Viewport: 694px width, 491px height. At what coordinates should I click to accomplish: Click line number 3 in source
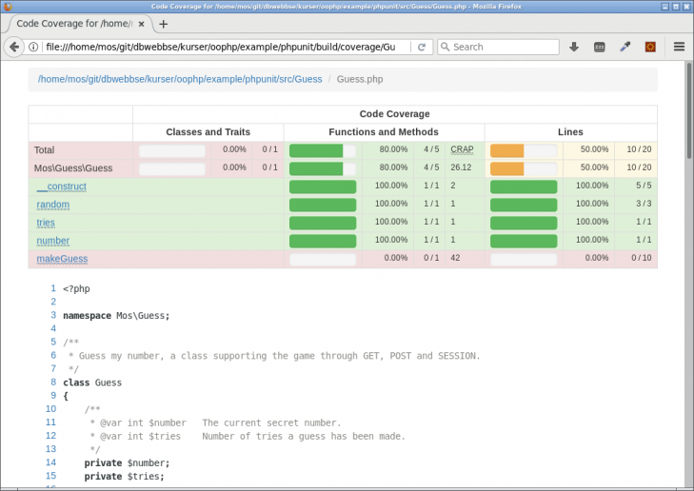[53, 315]
